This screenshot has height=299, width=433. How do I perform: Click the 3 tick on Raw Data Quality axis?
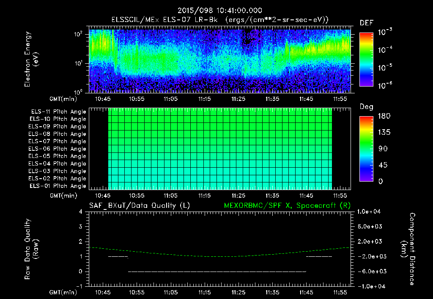click(x=81, y=226)
